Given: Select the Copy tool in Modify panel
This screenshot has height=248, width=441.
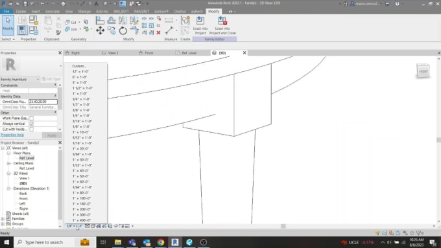Looking at the screenshot, I should (x=112, y=30).
